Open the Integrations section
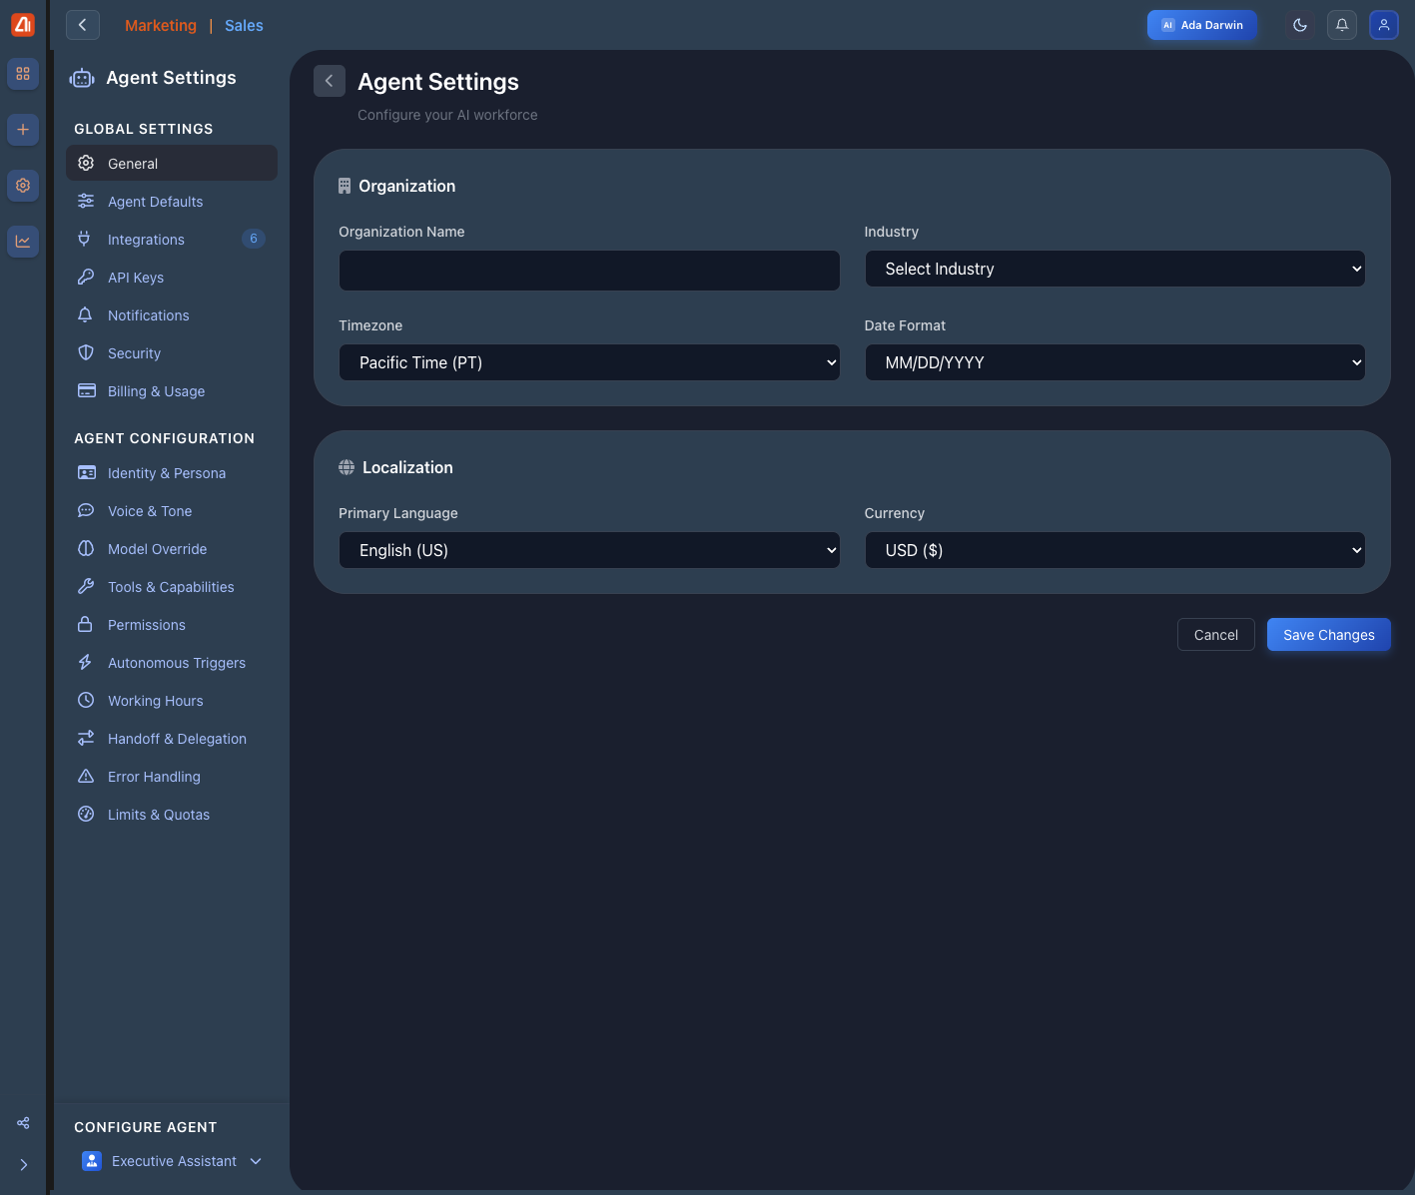Image resolution: width=1415 pixels, height=1195 pixels. point(172,240)
